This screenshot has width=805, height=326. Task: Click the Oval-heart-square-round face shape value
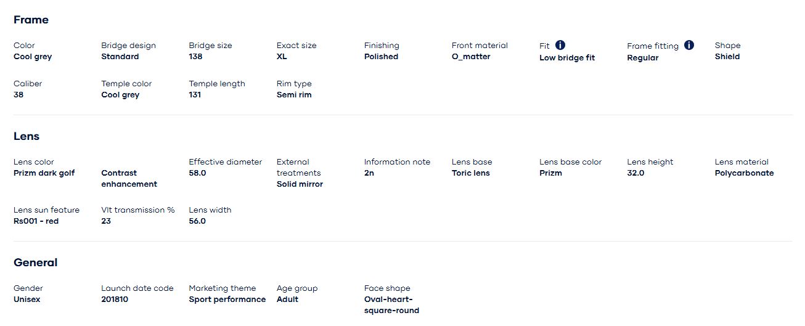coord(391,305)
